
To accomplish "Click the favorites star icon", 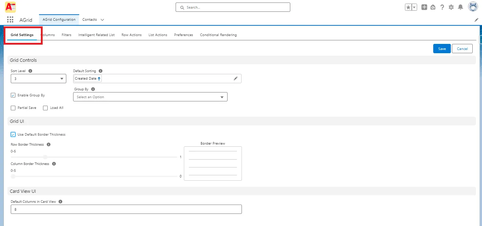I will coord(408,6).
